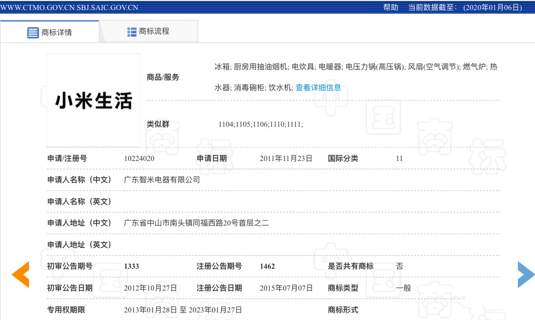
Task: Select trademark type value 一般
Action: (x=403, y=288)
